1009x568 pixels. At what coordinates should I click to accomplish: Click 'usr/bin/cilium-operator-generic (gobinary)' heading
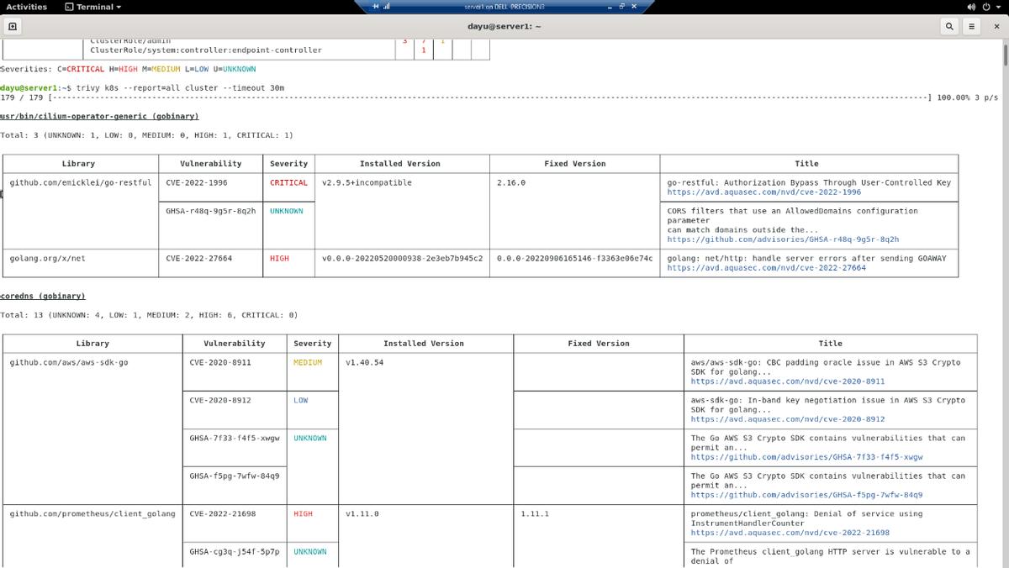tap(99, 116)
